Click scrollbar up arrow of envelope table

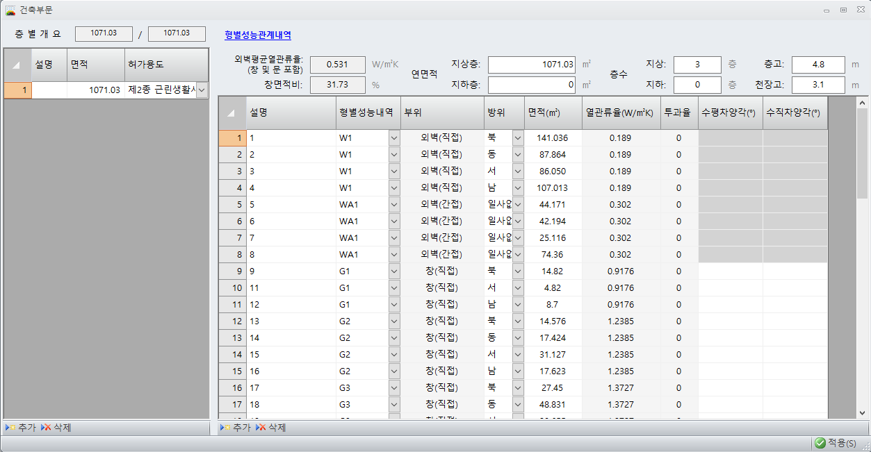[x=863, y=103]
